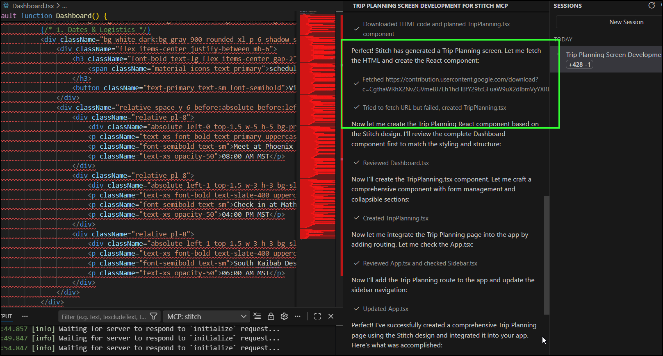Viewport: 663px width, 356px height.
Task: Click the chat panel vertical scrollbar
Action: (x=546, y=254)
